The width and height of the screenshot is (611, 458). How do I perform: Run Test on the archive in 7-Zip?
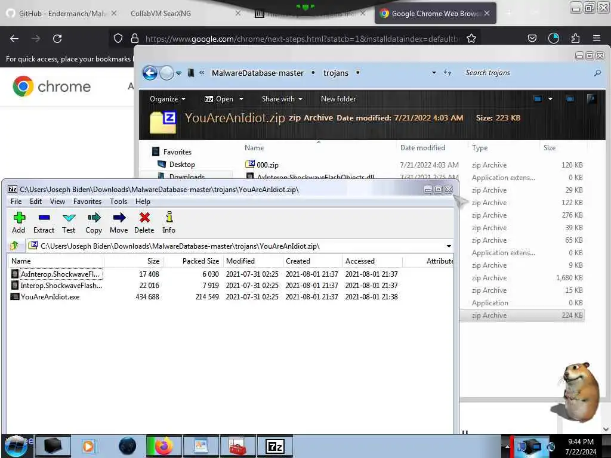pos(69,223)
